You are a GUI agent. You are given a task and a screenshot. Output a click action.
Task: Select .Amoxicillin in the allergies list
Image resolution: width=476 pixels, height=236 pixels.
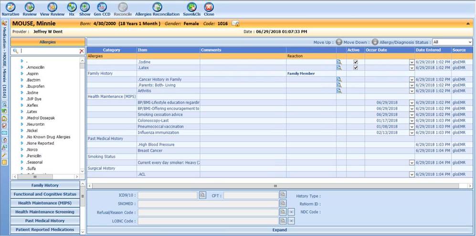coord(35,67)
